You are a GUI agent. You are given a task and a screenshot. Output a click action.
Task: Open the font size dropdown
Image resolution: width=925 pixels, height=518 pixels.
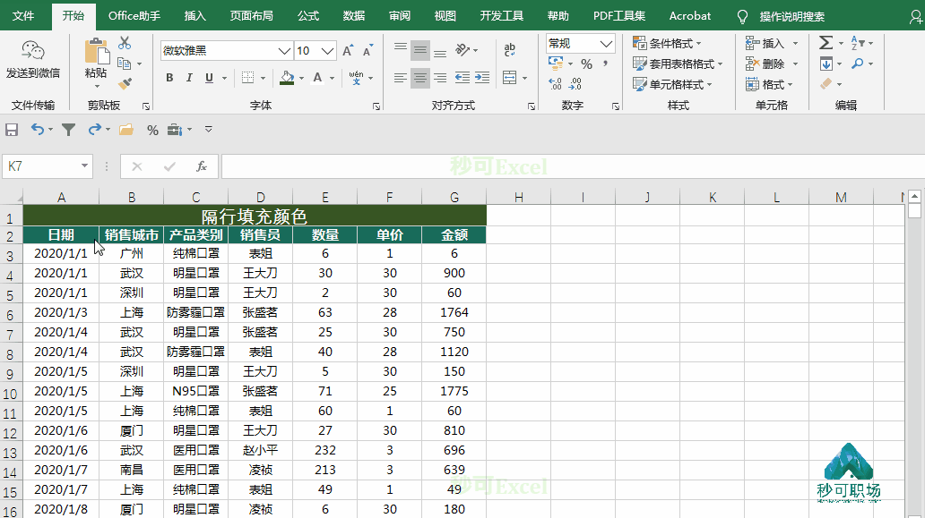(328, 51)
